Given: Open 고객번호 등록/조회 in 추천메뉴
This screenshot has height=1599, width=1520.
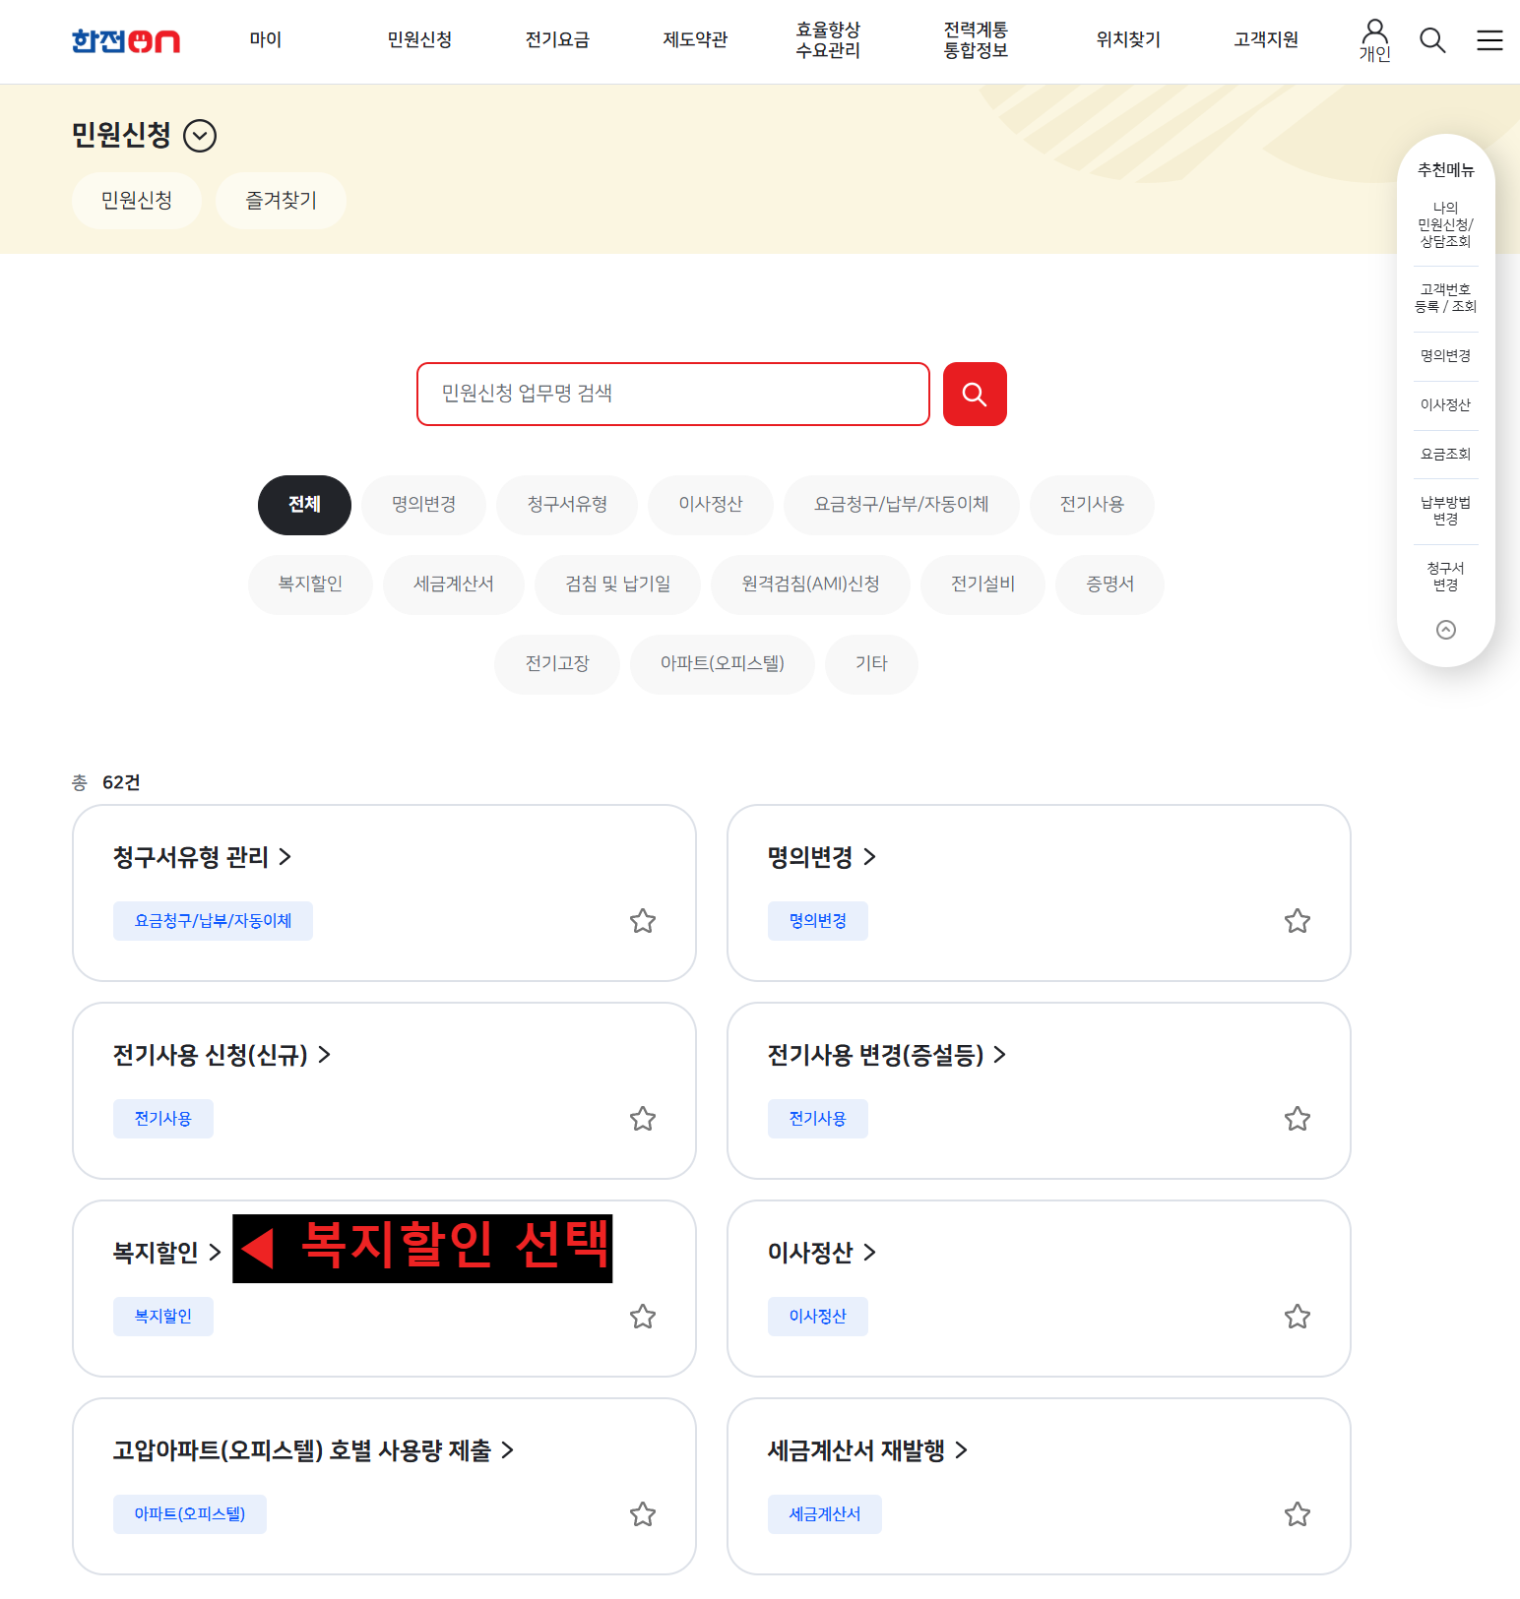Looking at the screenshot, I should (x=1445, y=298).
